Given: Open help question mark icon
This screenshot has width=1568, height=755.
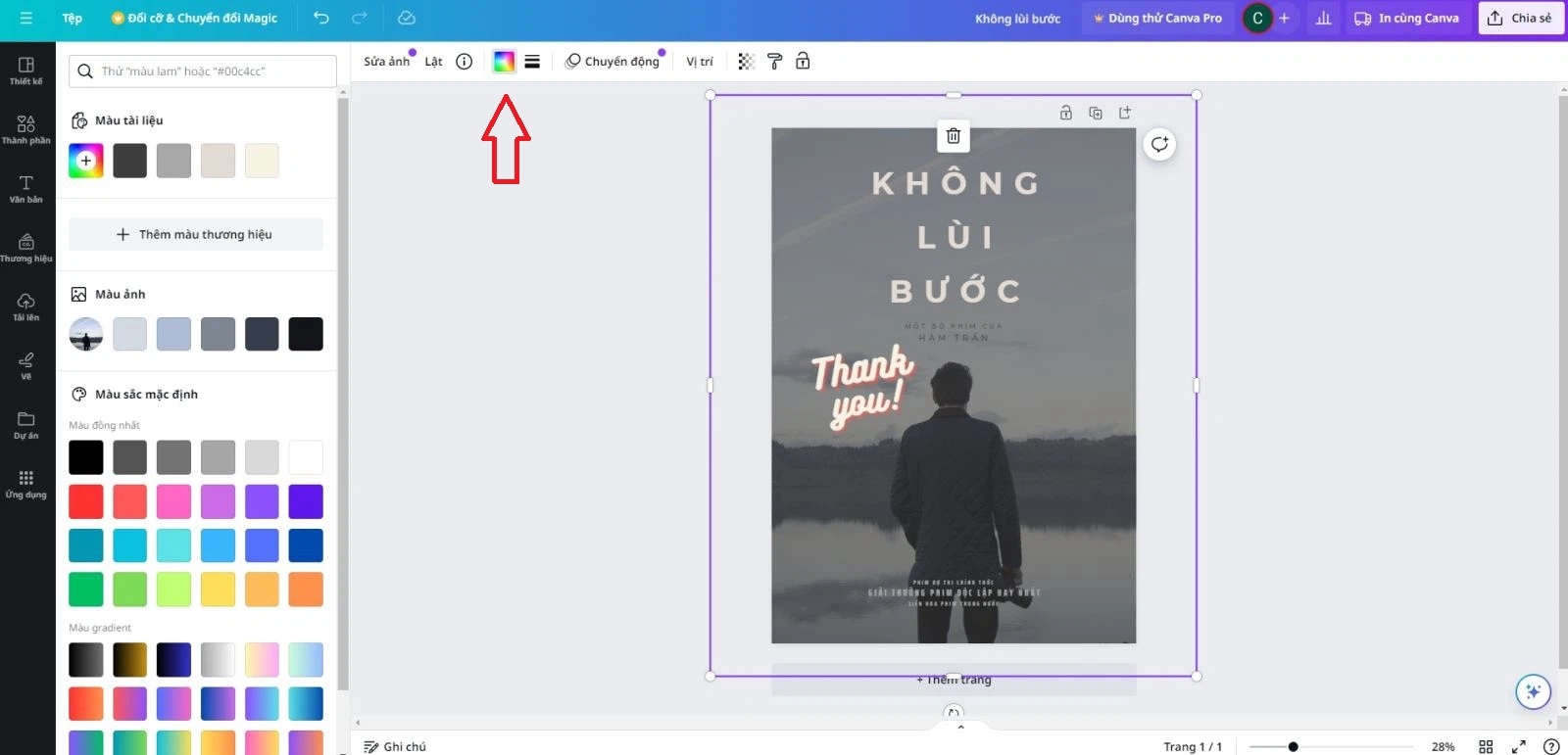Looking at the screenshot, I should (1551, 746).
